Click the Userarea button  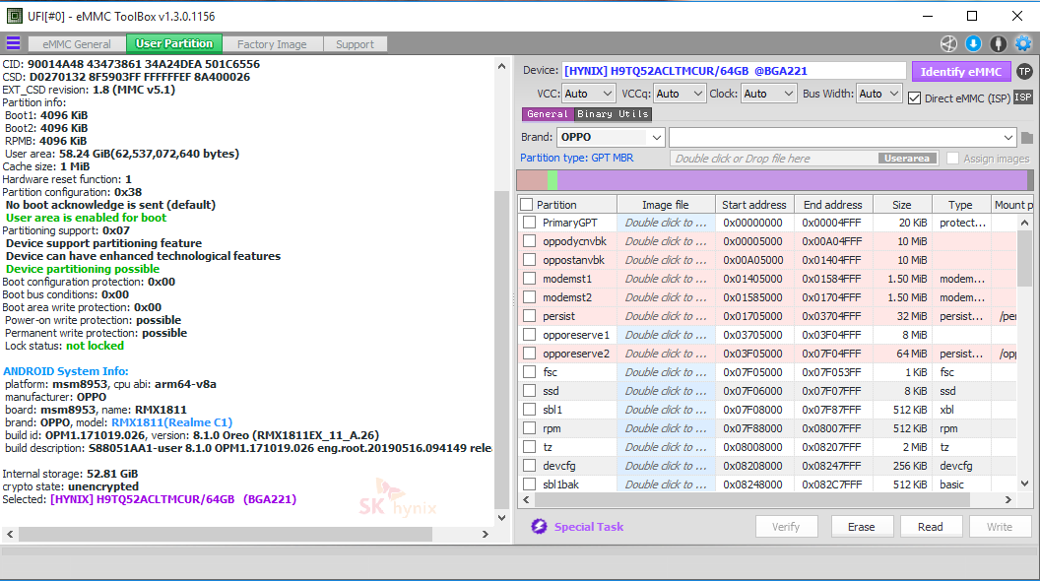pyautogui.click(x=907, y=159)
